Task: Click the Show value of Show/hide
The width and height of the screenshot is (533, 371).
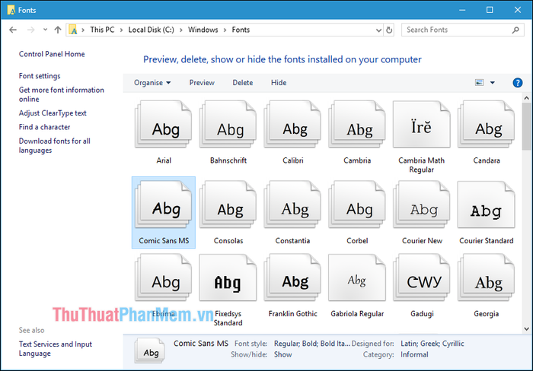Action: (282, 355)
